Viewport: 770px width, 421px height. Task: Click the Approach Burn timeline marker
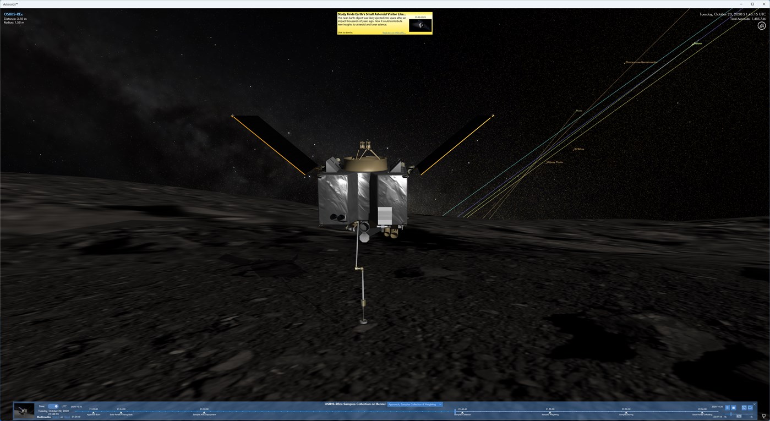coord(94,412)
